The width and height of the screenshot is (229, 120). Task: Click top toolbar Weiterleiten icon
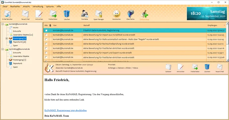(53, 14)
